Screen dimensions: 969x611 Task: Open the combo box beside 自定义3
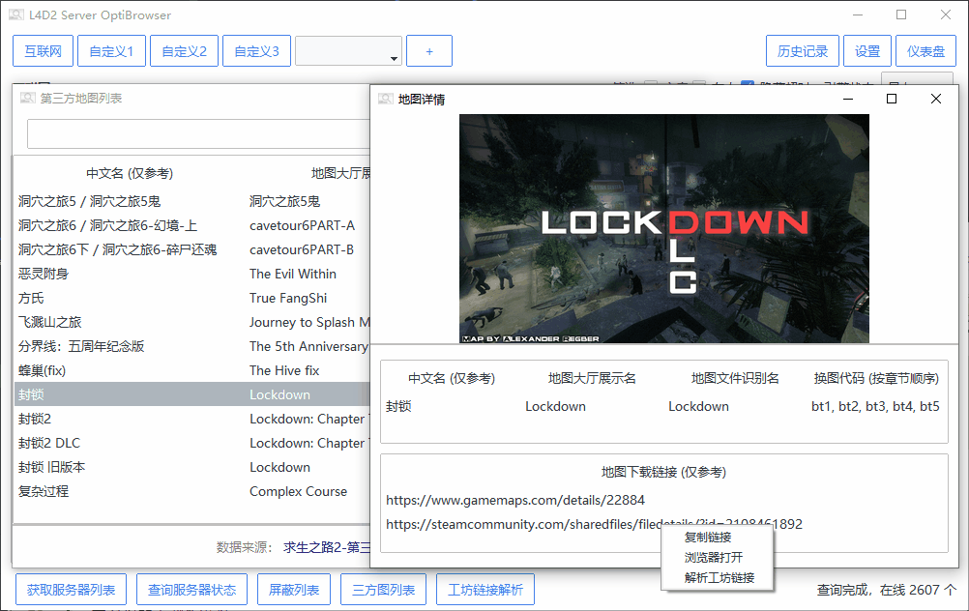tap(348, 51)
